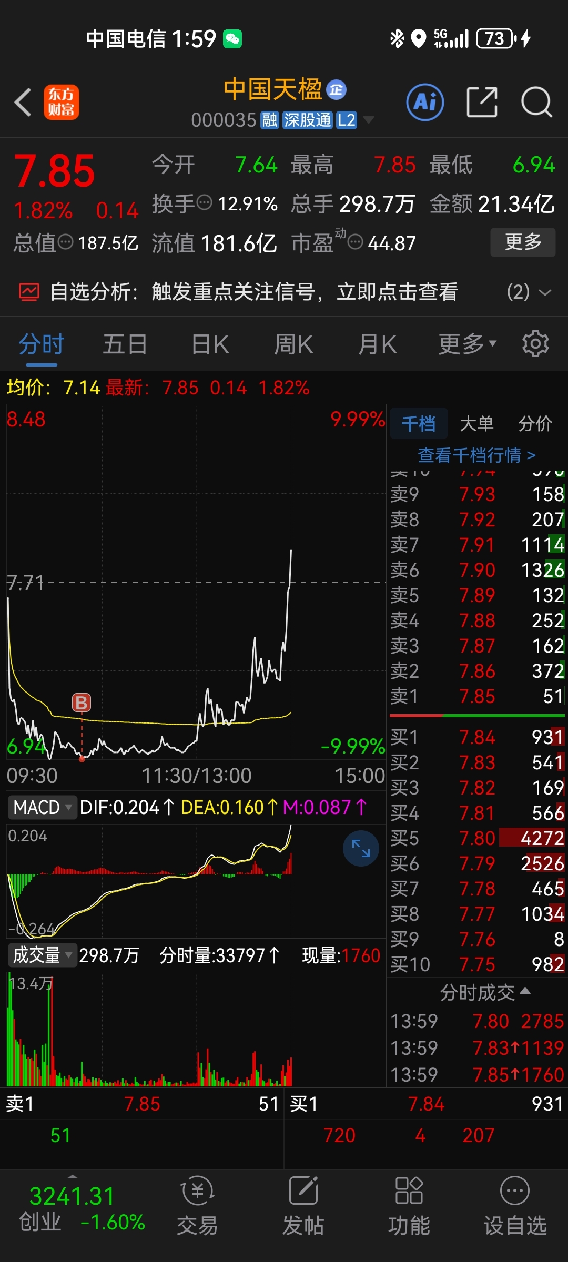
Task: Tap 13:59 trade 7.85 1760 row
Action: tap(477, 1074)
